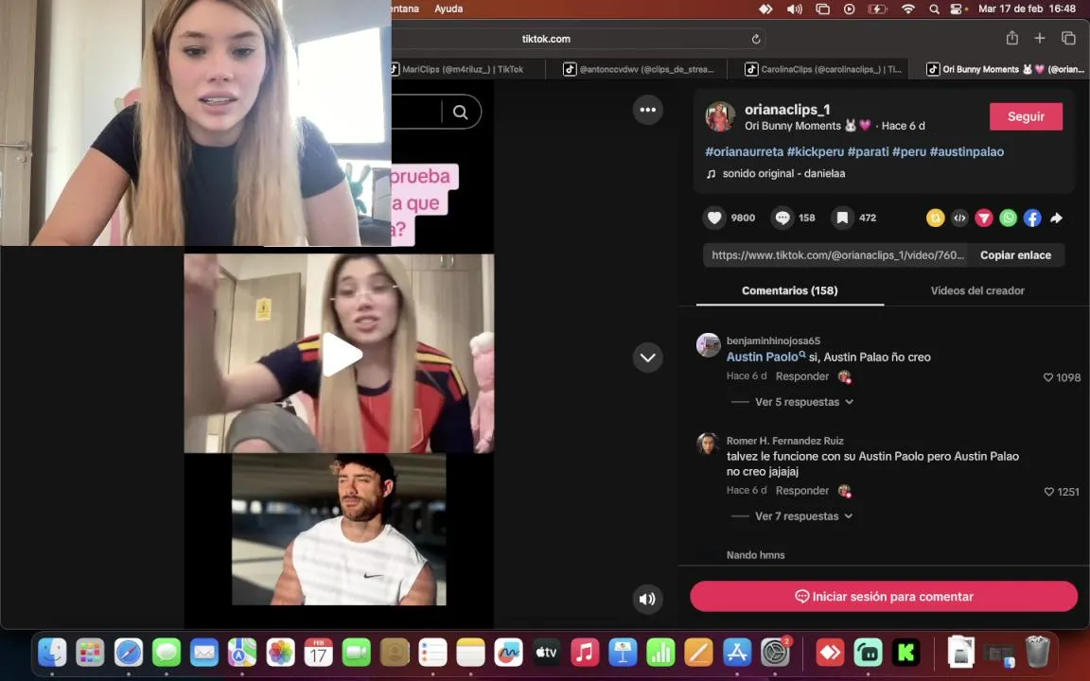Open Photos app from the Dock
Screen dimensions: 1090x681
280,652
